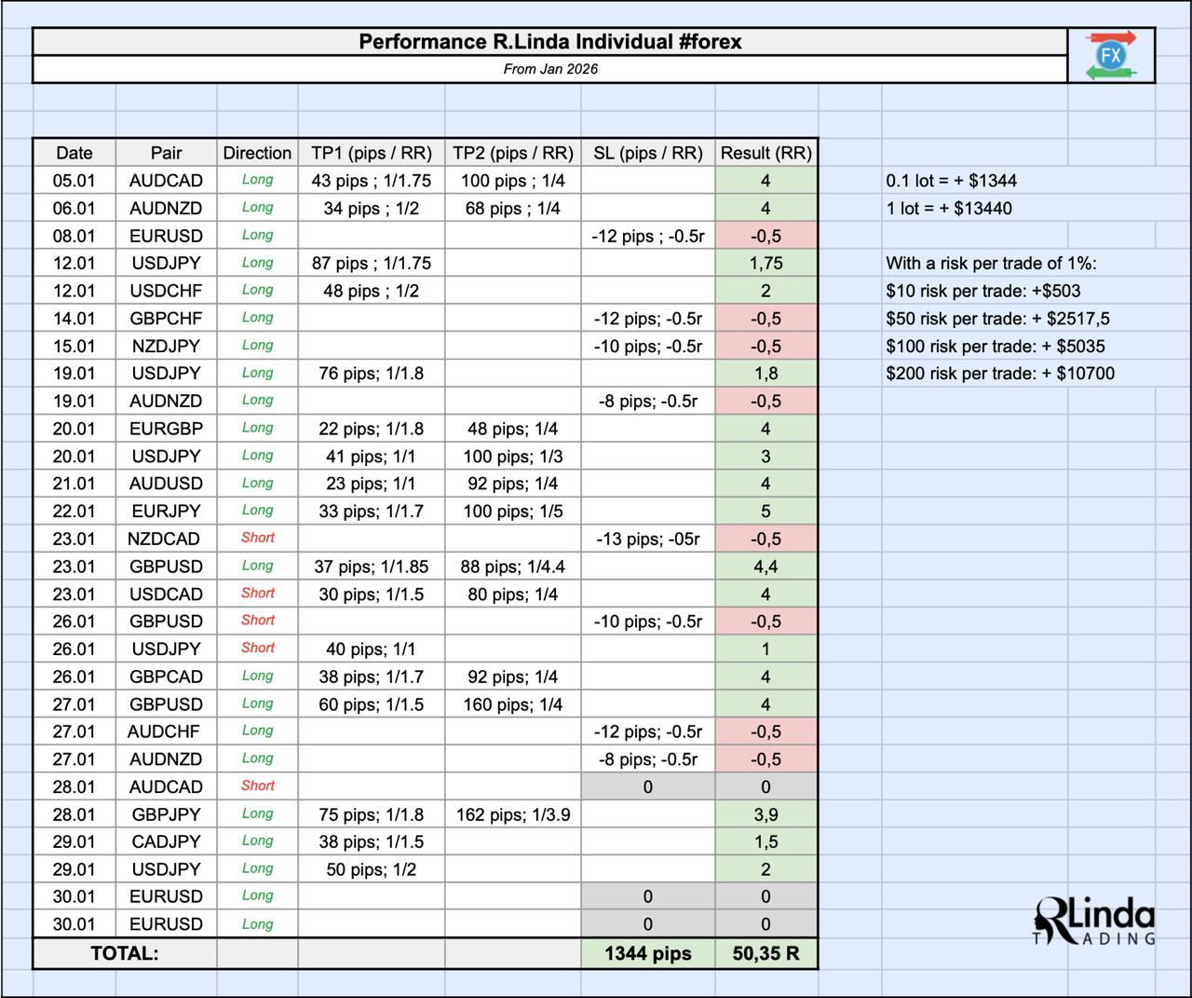The width and height of the screenshot is (1192, 998).
Task: Select the NZDCAD pair cell
Action: (x=166, y=539)
